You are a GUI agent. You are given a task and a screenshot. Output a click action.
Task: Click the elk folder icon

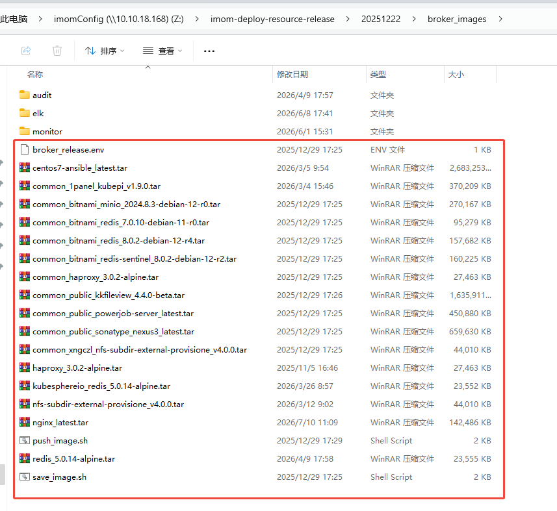pos(25,113)
